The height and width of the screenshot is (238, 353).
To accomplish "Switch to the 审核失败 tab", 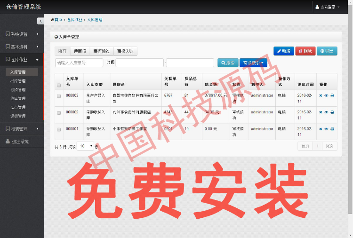I will (125, 51).
